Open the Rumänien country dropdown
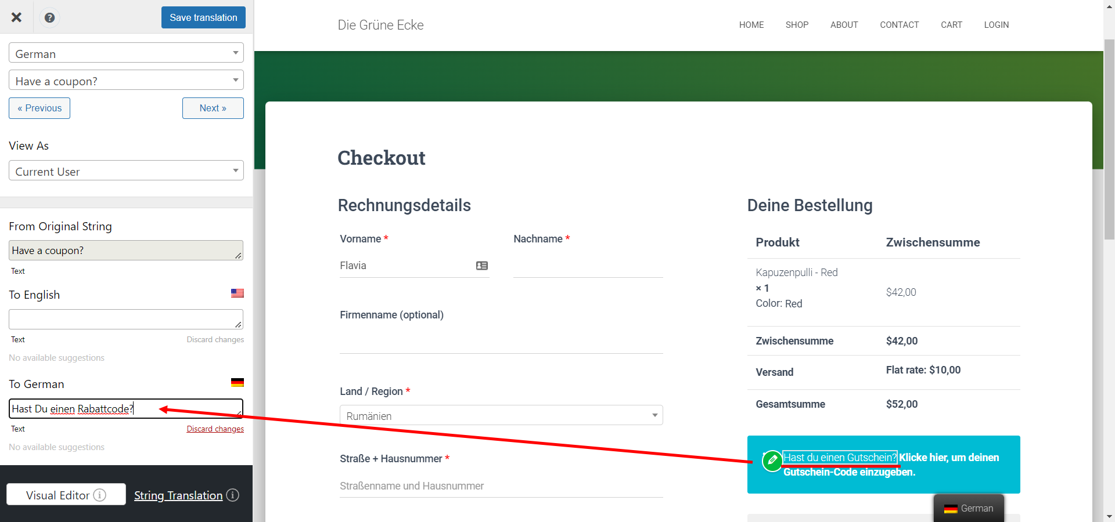The image size is (1115, 522). pos(501,415)
